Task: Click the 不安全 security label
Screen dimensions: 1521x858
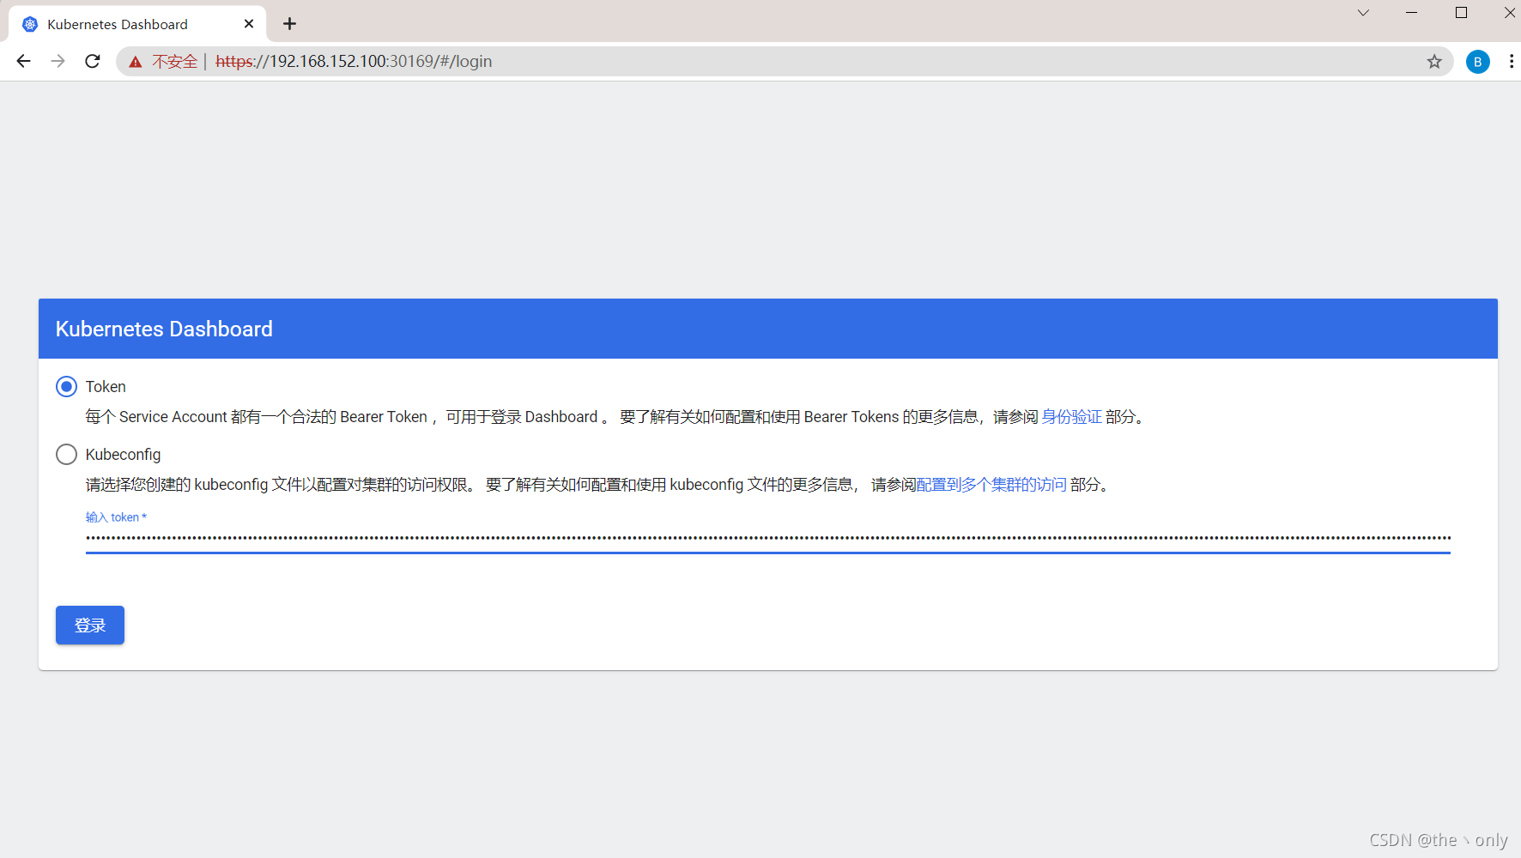Action: pyautogui.click(x=175, y=62)
